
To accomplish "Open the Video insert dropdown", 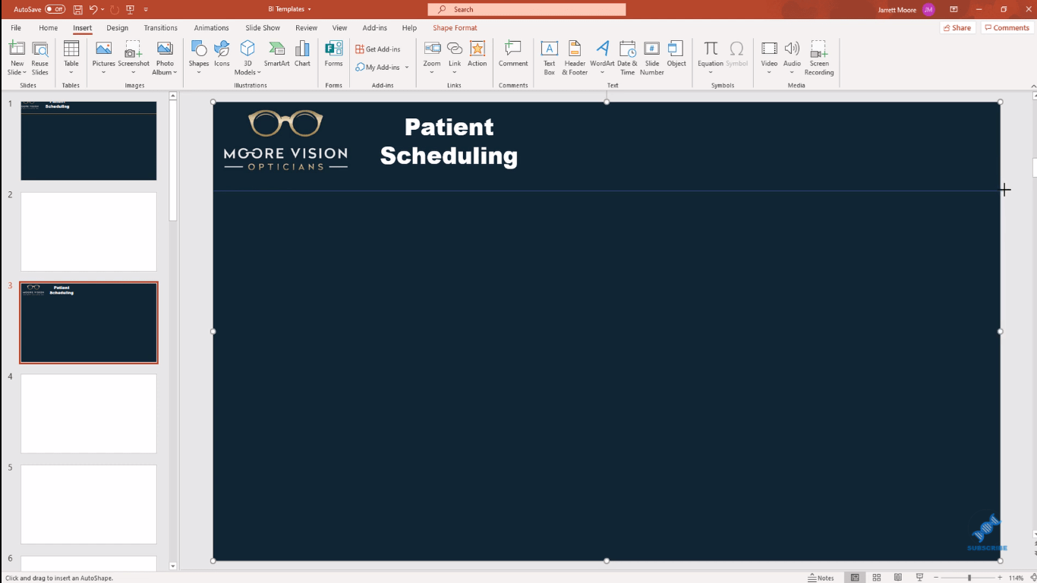I will [769, 72].
